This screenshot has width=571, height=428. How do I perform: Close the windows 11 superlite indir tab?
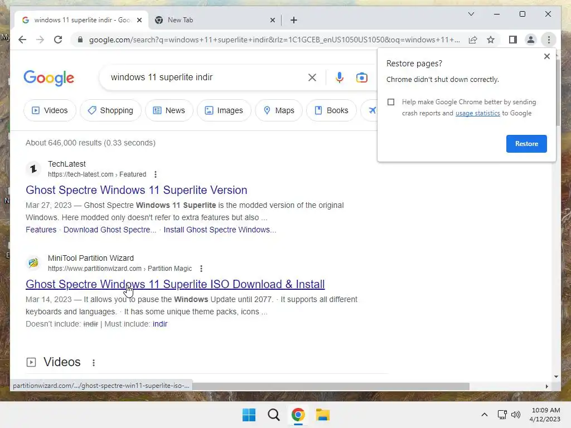(x=139, y=20)
